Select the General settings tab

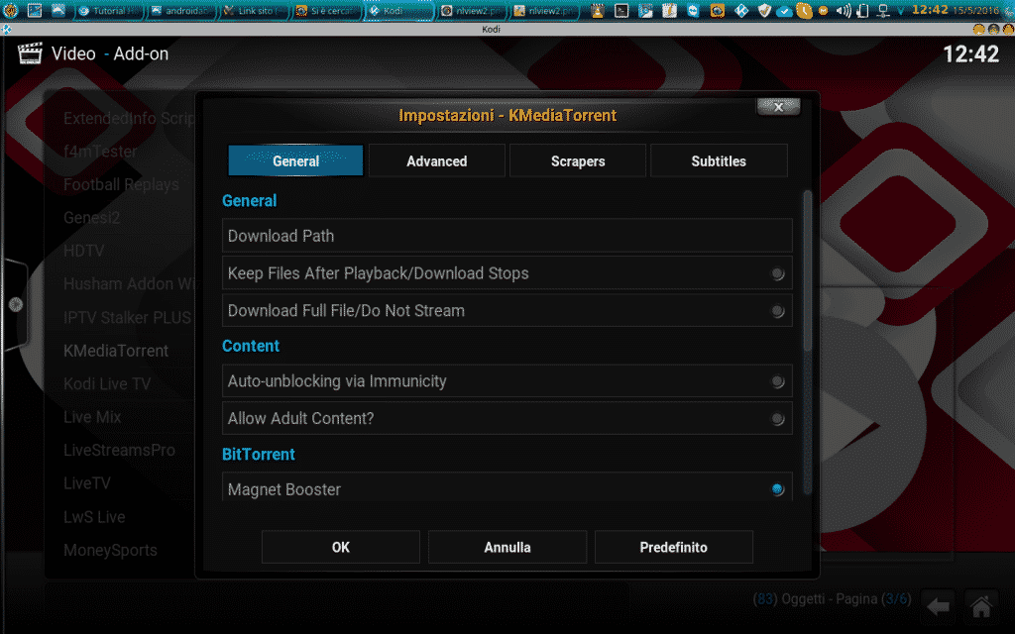(295, 160)
